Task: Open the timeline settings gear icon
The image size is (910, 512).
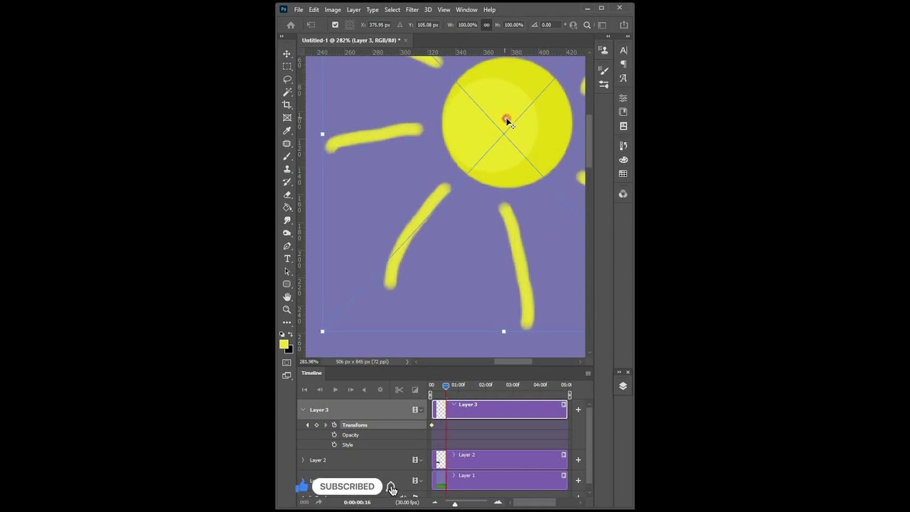Action: click(380, 390)
